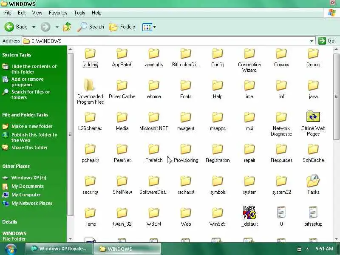Click the WINDOWS taskbar button
The image size is (340, 255).
click(x=127, y=249)
